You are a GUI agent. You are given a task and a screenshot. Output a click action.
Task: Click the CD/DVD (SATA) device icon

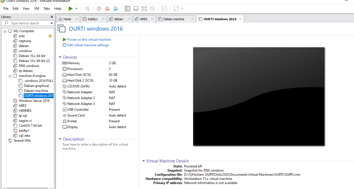click(x=64, y=86)
